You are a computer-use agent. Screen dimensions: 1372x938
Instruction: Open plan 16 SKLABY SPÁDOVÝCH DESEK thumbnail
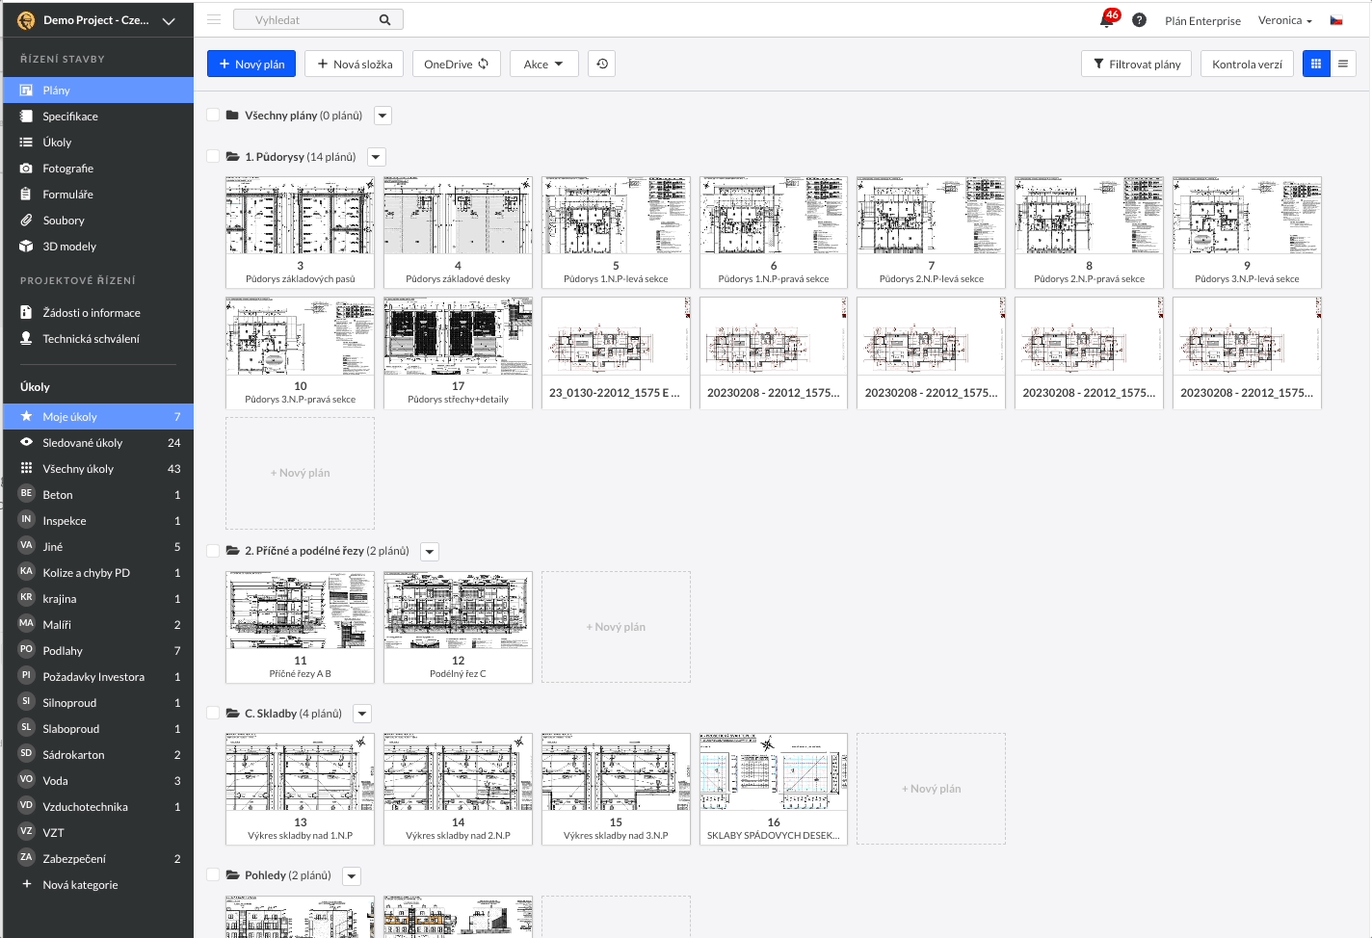774,789
